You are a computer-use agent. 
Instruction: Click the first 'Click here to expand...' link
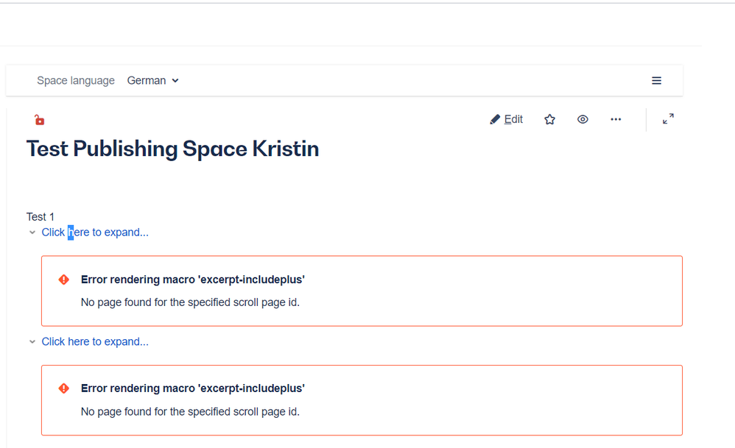coord(95,232)
